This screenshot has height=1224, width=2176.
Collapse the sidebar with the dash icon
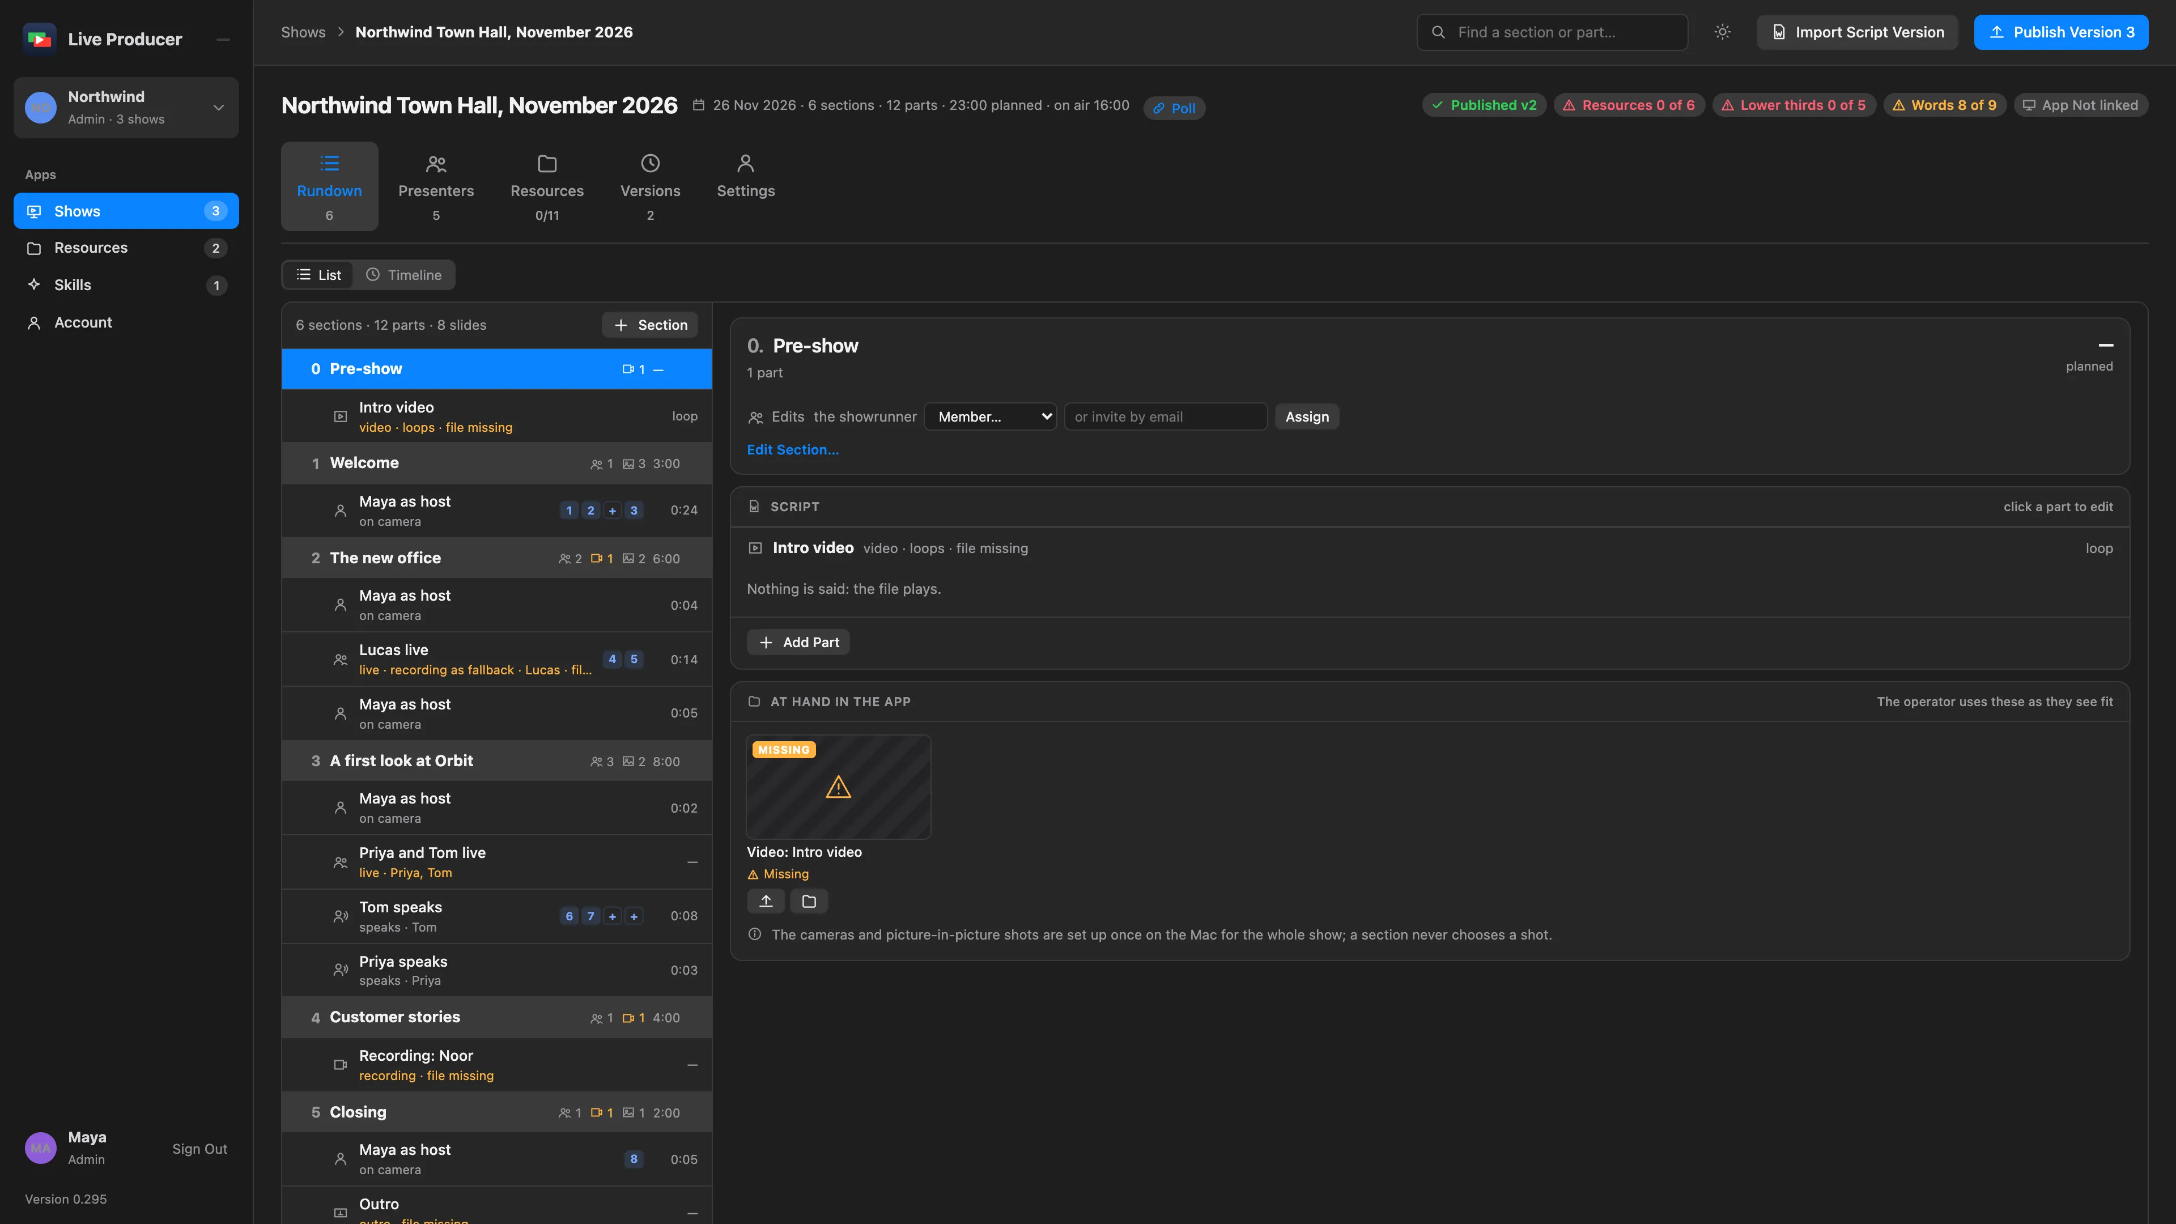pyautogui.click(x=223, y=40)
